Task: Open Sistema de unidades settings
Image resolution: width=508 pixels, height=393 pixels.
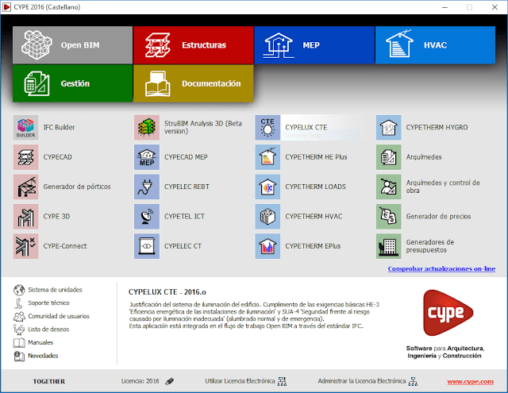Action: (48, 290)
